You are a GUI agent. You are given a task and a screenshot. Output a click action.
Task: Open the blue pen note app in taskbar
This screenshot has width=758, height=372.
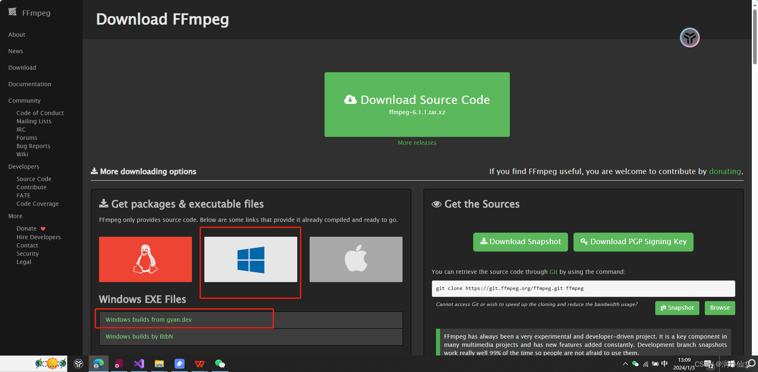pos(180,364)
